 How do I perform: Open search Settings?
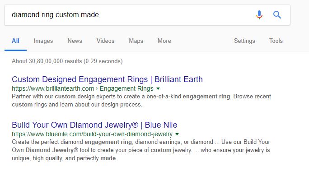(244, 41)
